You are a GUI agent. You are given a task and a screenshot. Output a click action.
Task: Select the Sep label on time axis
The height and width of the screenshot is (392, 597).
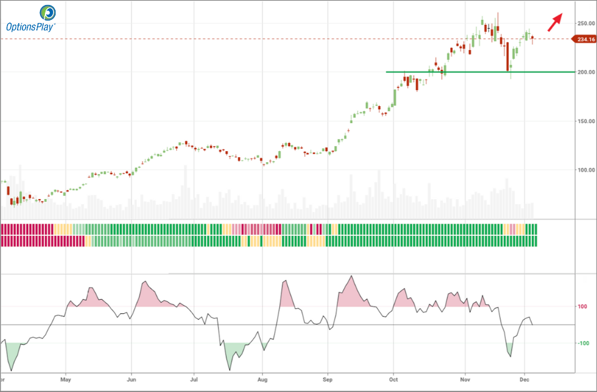point(328,378)
